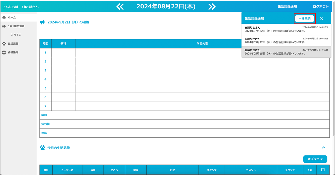The height and width of the screenshot is (176, 335).
Task: Toggle the select-all checkbox in table header
Action: point(323,170)
